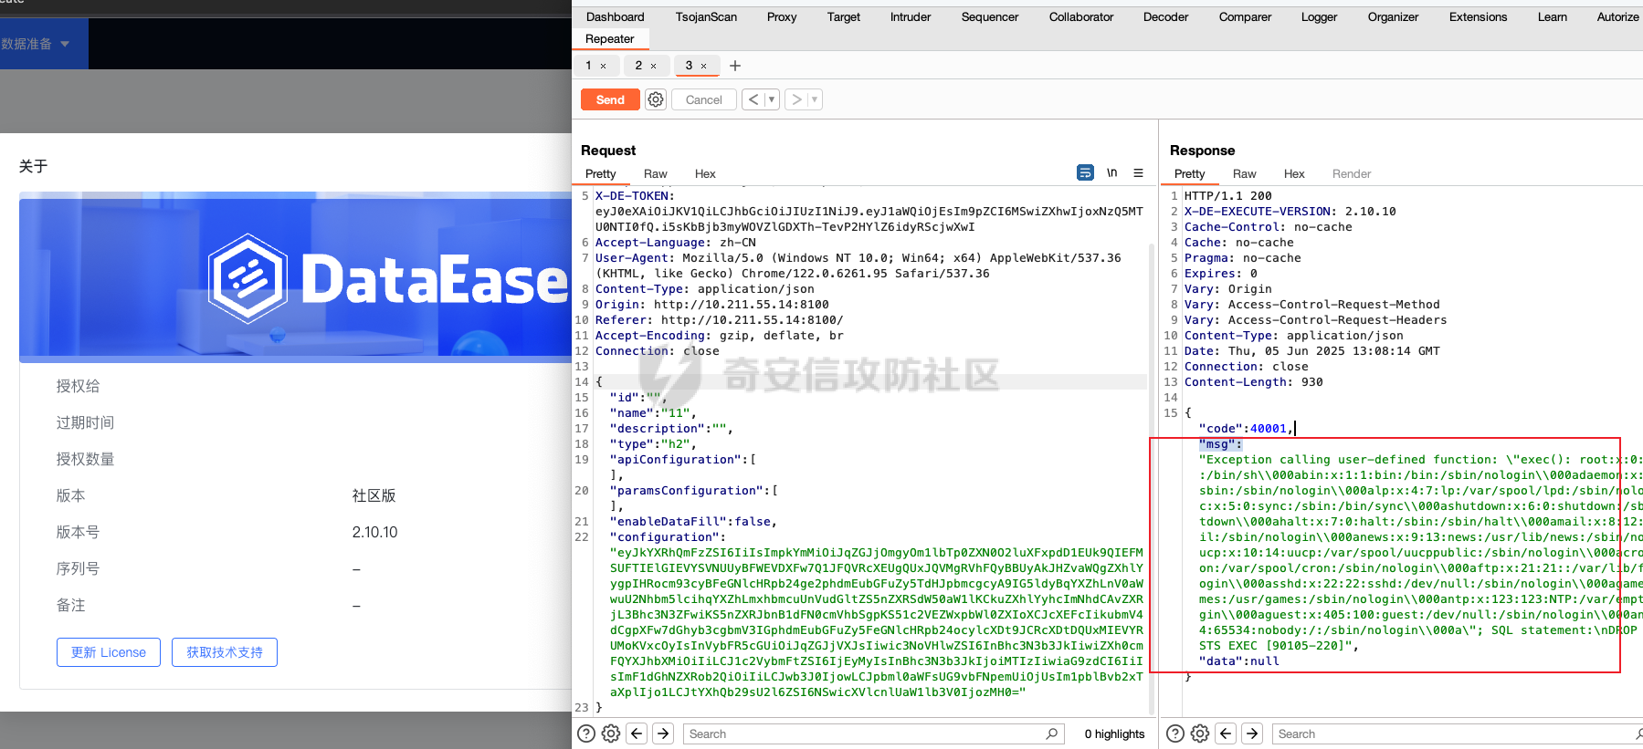Click 更新 License button
Screen dimensions: 1643x749
pyautogui.click(x=109, y=652)
